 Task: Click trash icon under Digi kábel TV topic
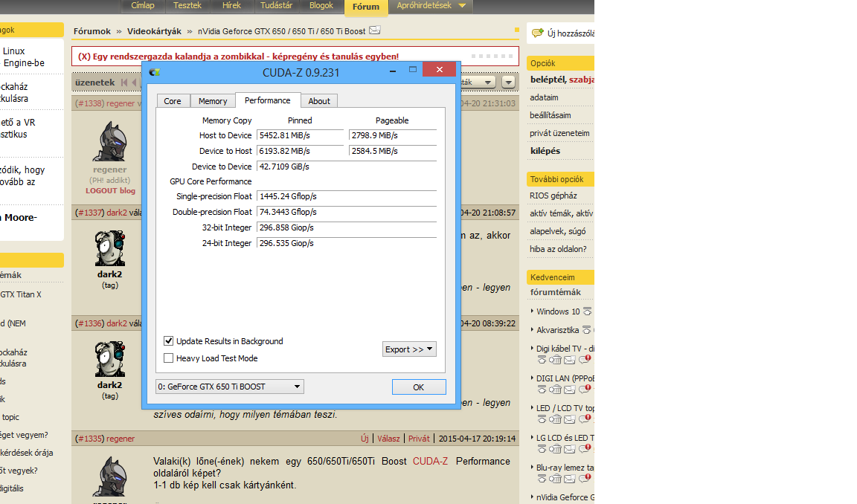(x=555, y=359)
